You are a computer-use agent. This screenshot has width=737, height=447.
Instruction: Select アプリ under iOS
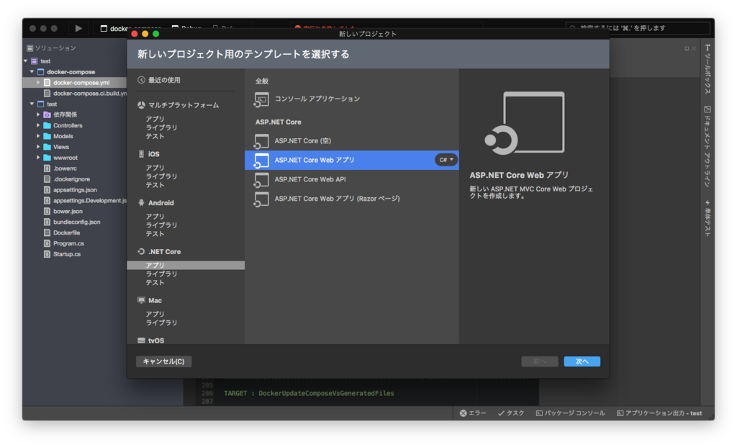[155, 168]
